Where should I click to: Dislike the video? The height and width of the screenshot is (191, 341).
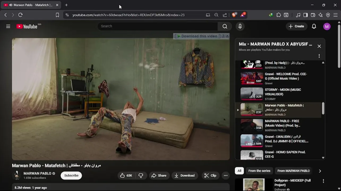click(141, 175)
